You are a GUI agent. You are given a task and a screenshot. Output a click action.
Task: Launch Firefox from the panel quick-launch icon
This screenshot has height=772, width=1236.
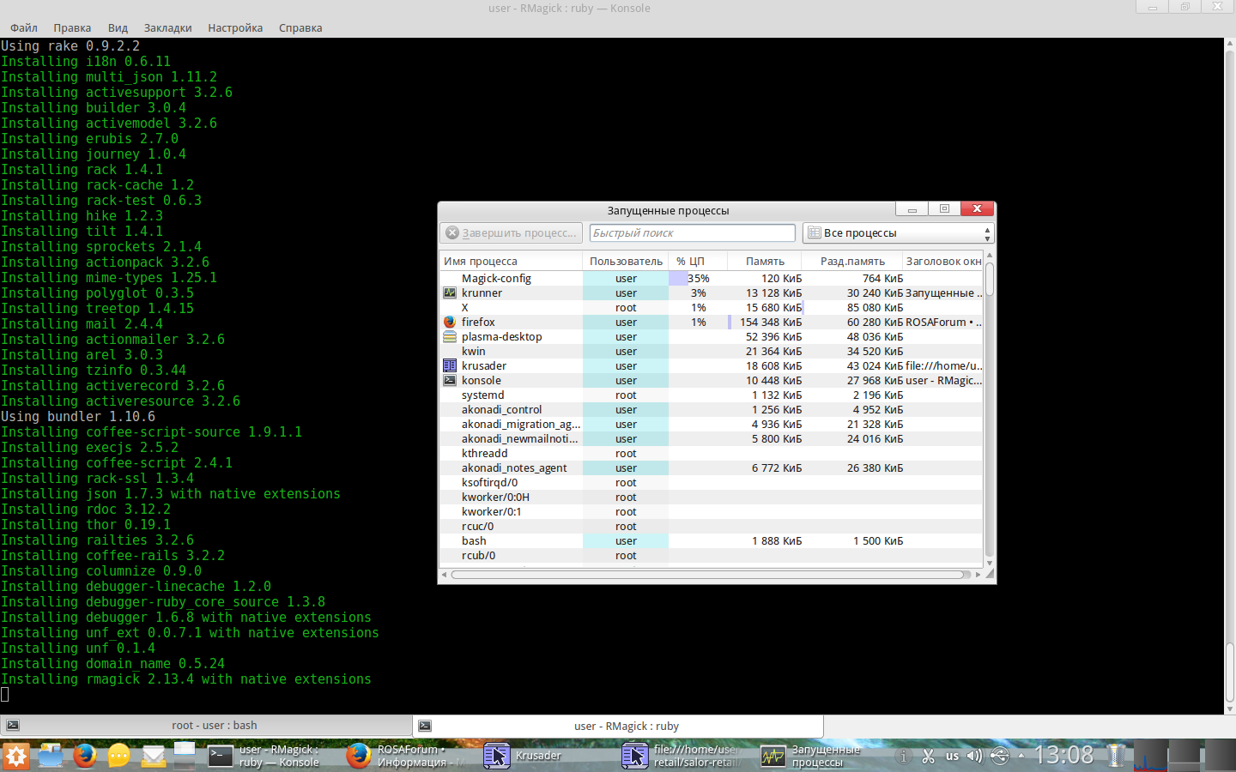click(84, 756)
